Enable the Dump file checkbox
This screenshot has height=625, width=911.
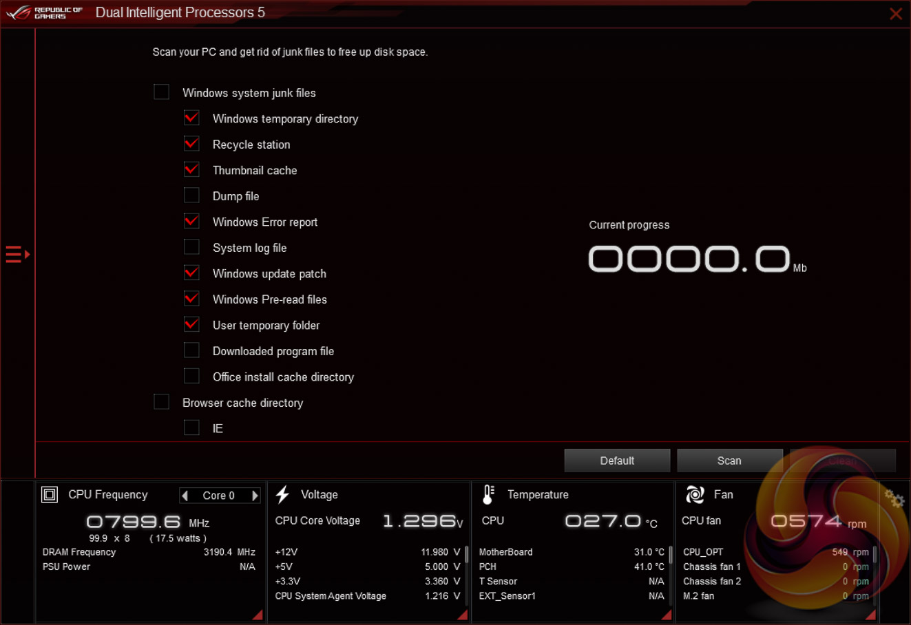tap(192, 195)
